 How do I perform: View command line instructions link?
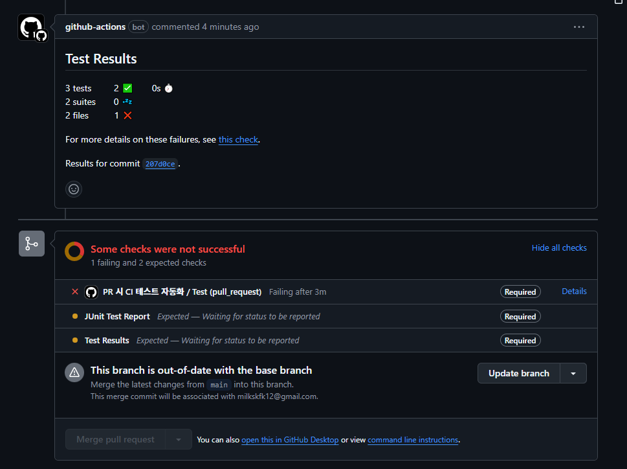tap(413, 440)
